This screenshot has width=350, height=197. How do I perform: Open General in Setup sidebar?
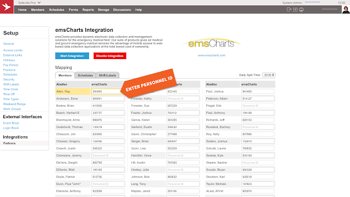(x=9, y=44)
